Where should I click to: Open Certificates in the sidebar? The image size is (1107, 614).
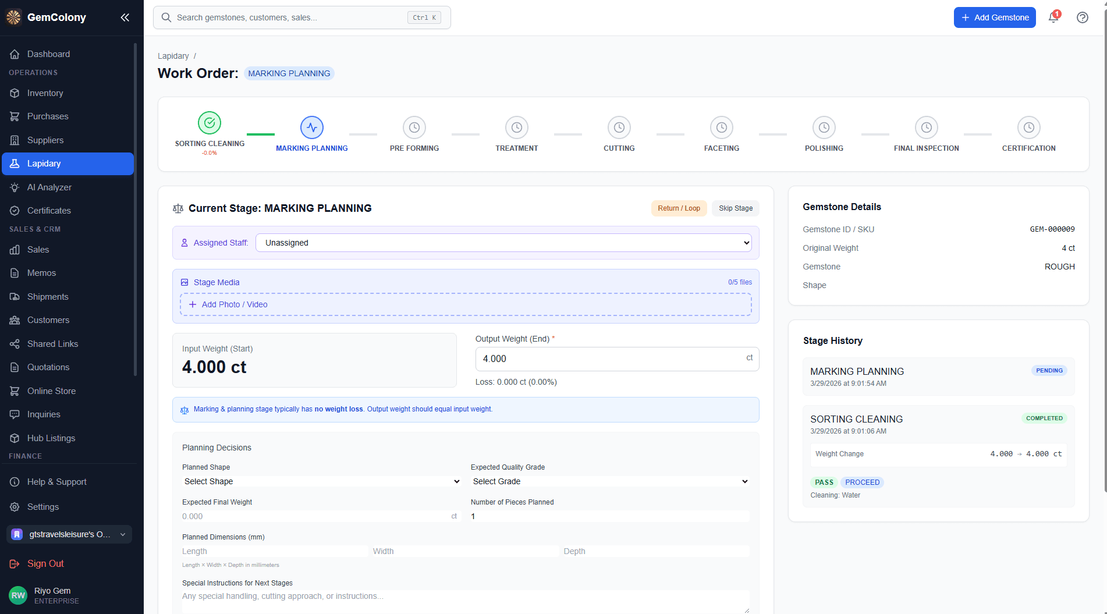[x=68, y=211]
